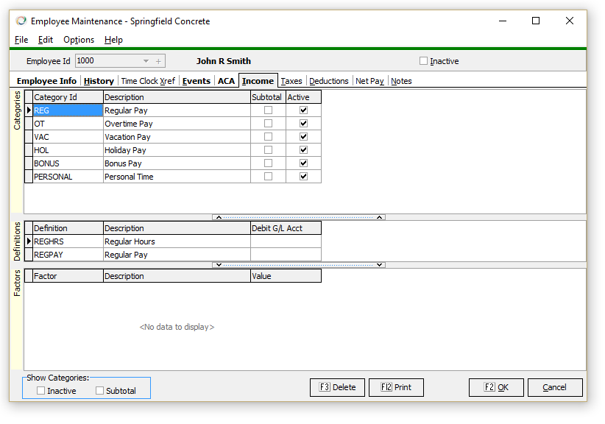The height and width of the screenshot is (424, 605).
Task: Toggle the Inactive employee checkbox
Action: [x=423, y=61]
